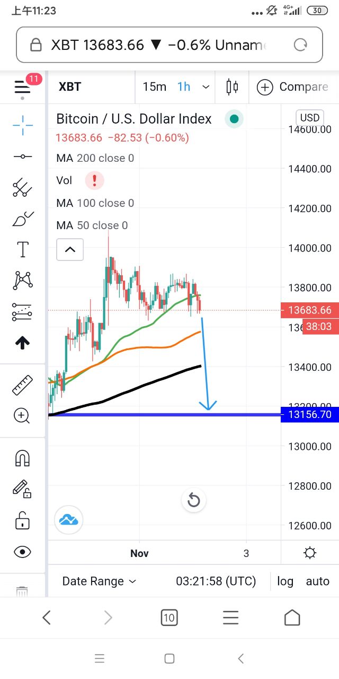Select the brush drawing tool
The height and width of the screenshot is (679, 339).
coord(23,218)
